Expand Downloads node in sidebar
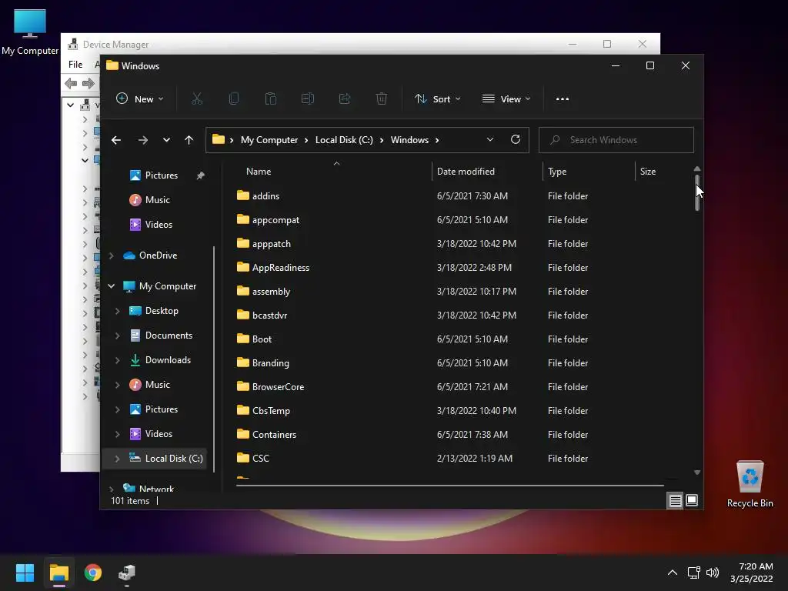The width and height of the screenshot is (788, 591). coord(118,360)
